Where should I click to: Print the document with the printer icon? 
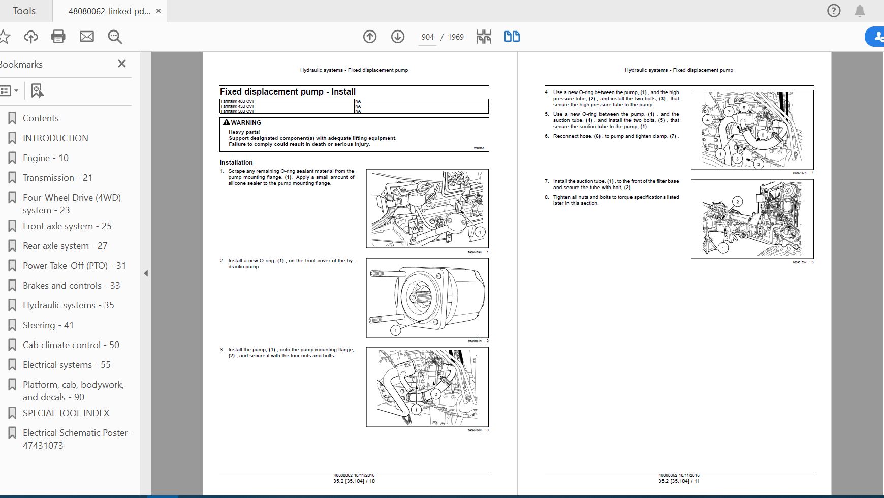(58, 37)
